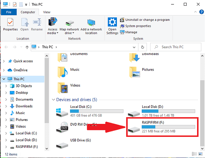Open System properties from ribbon
Viewport: 205px width, 158px height.
tap(135, 26)
